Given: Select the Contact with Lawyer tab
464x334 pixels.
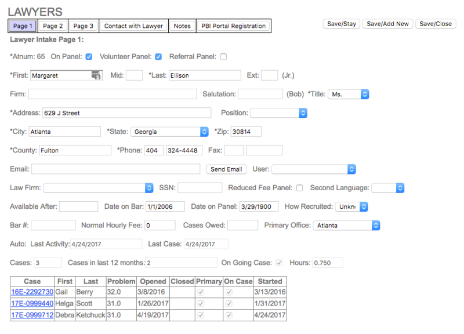Looking at the screenshot, I should coord(133,26).
